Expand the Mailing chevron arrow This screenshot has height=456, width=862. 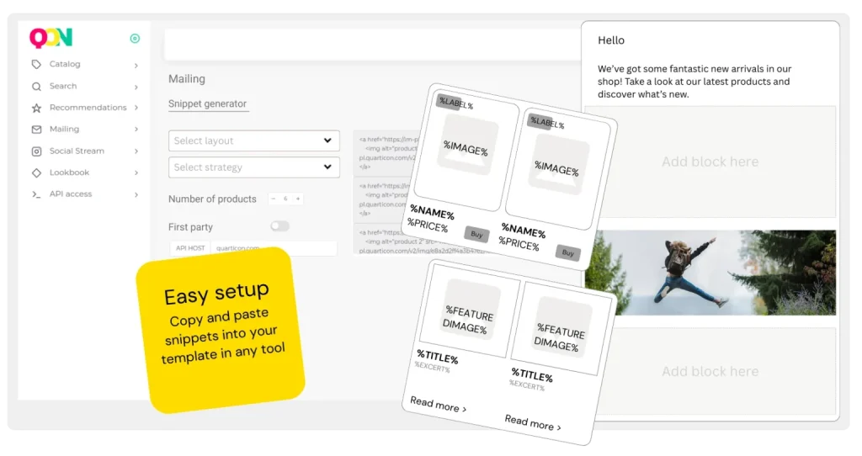pyautogui.click(x=136, y=129)
